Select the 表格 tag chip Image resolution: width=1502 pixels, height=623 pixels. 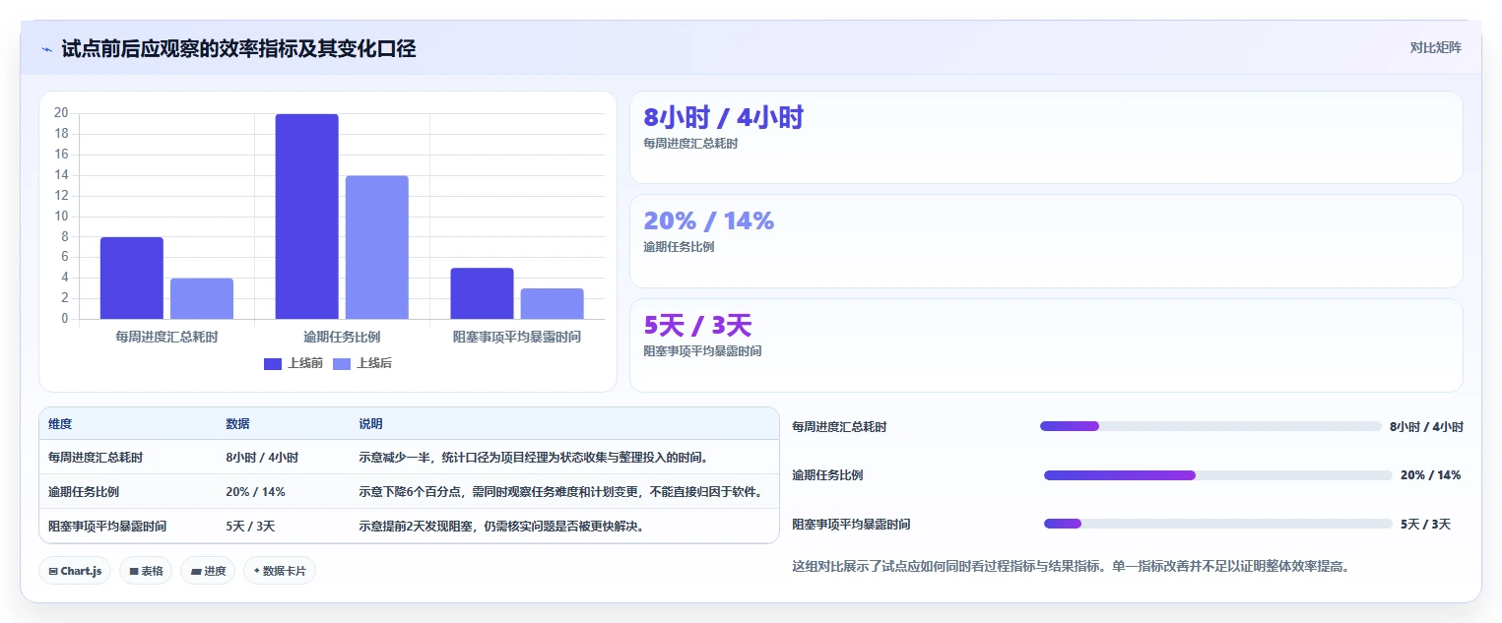click(146, 571)
